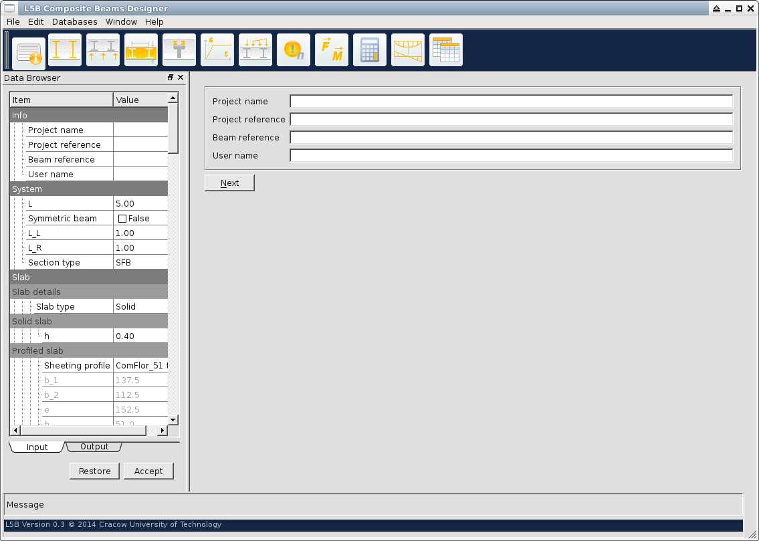Image resolution: width=759 pixels, height=541 pixels.
Task: Select the exclamation warning 'n' icon
Action: pyautogui.click(x=294, y=50)
